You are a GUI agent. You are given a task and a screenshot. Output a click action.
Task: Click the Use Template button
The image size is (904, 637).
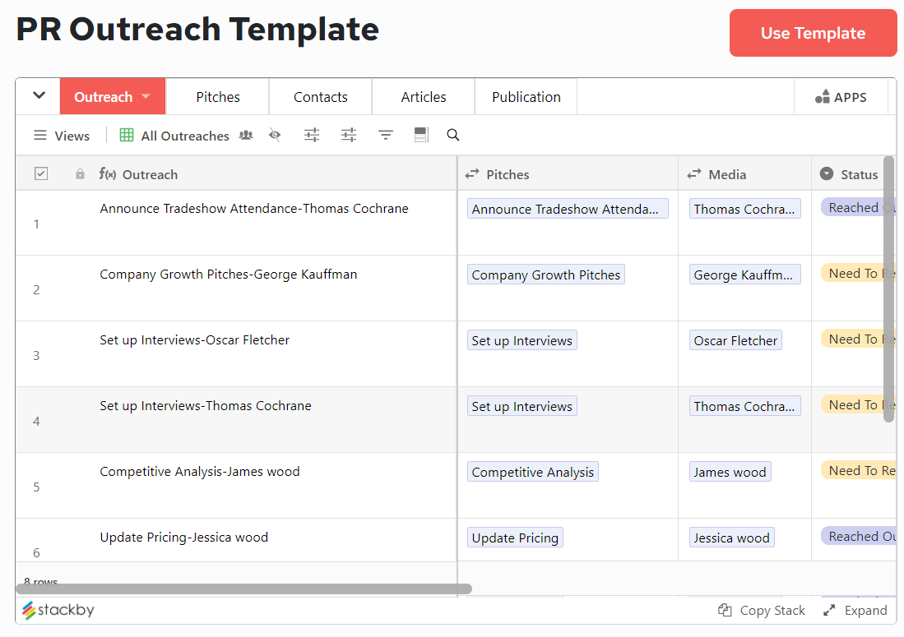pyautogui.click(x=813, y=33)
